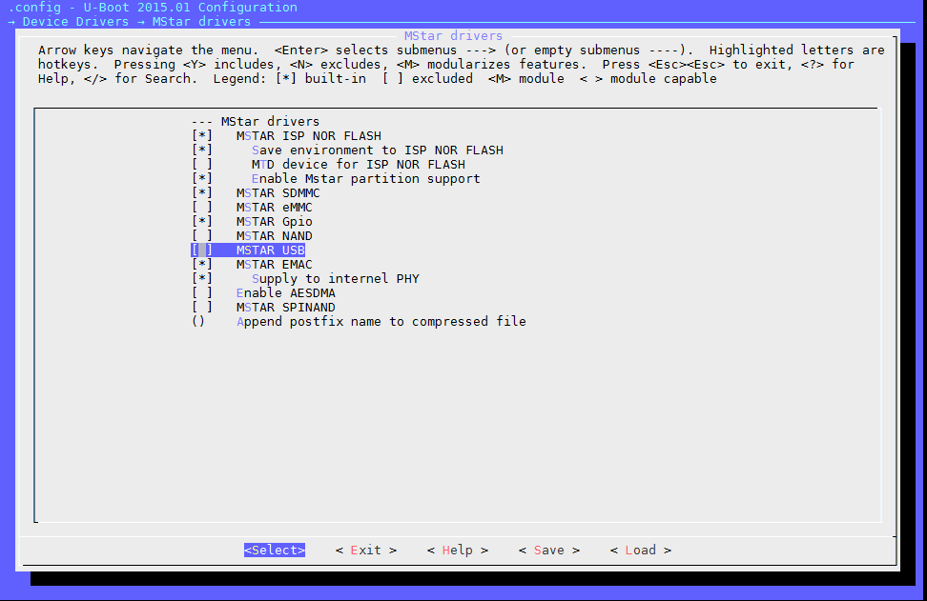Toggle Enable Mstar partition support checkbox
This screenshot has height=601, width=927.
pos(201,179)
